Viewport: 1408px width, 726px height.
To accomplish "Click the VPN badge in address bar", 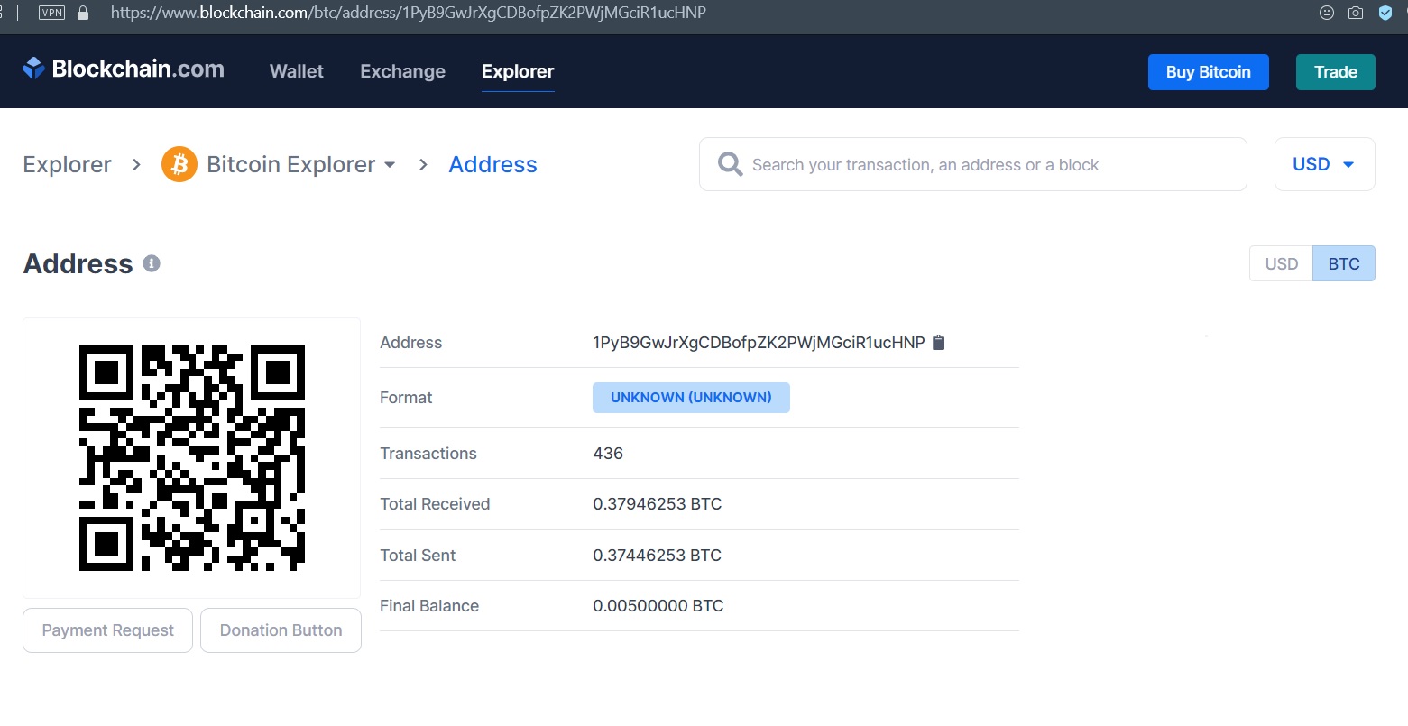I will tap(51, 13).
